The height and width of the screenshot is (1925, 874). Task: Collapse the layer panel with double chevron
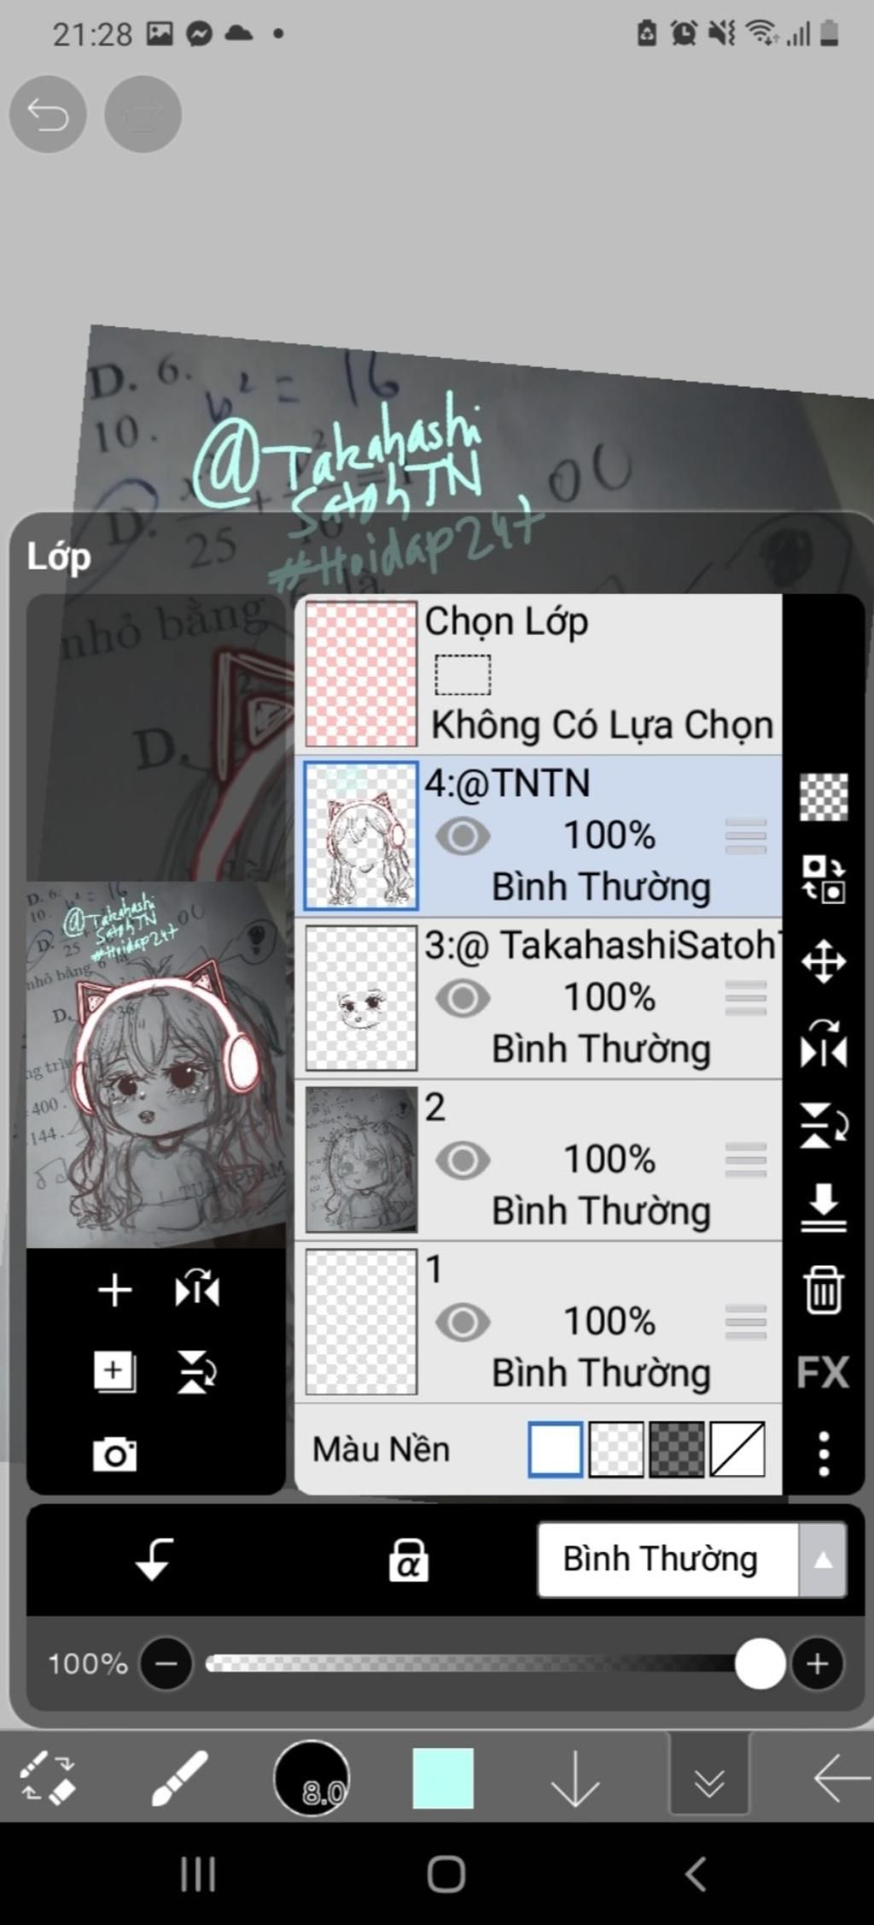point(709,1782)
